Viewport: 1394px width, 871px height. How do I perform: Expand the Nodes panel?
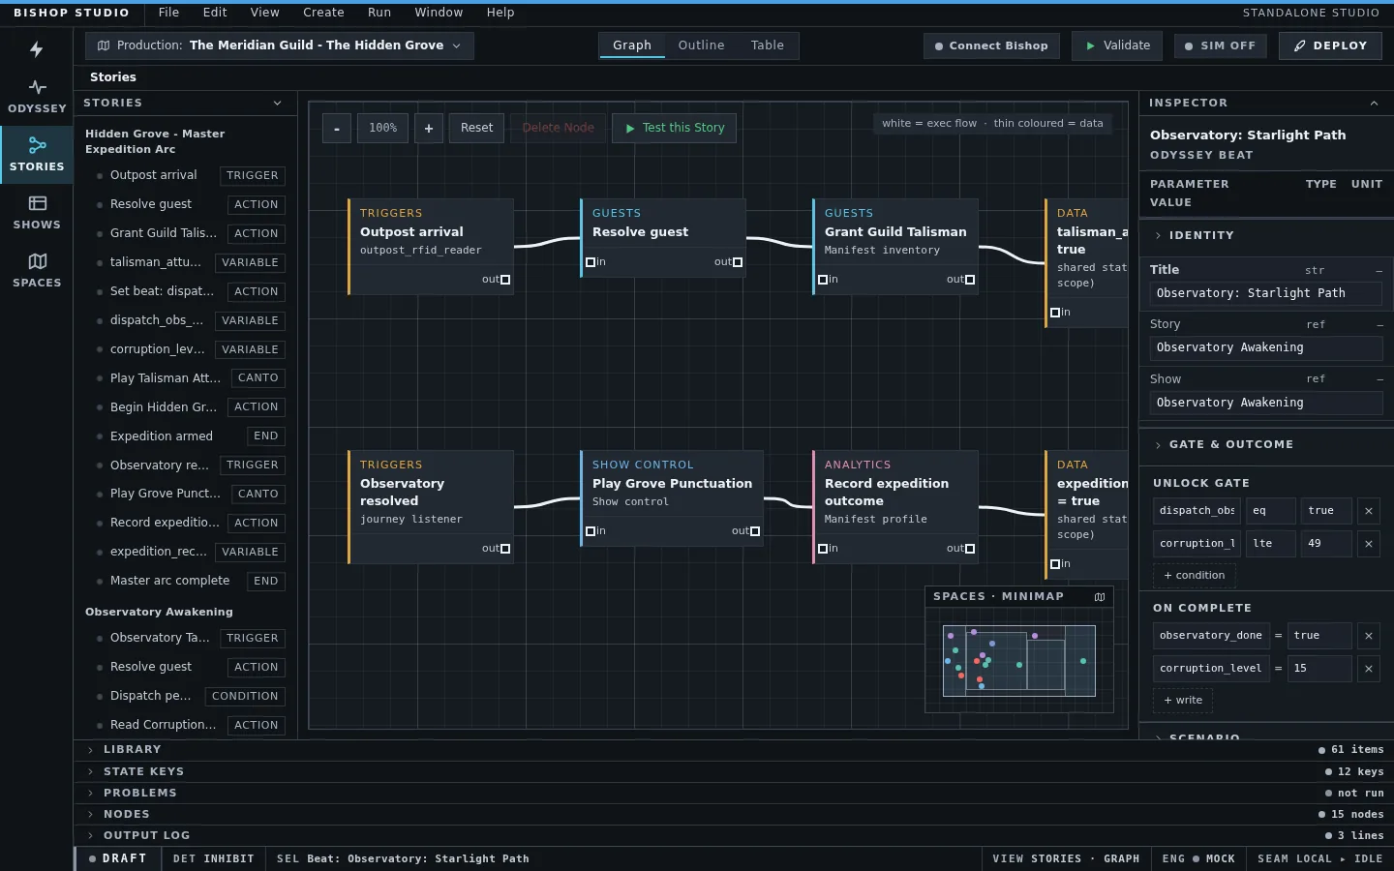click(734, 814)
